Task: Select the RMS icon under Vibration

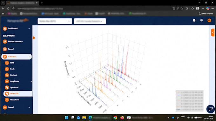Action: [7, 63]
